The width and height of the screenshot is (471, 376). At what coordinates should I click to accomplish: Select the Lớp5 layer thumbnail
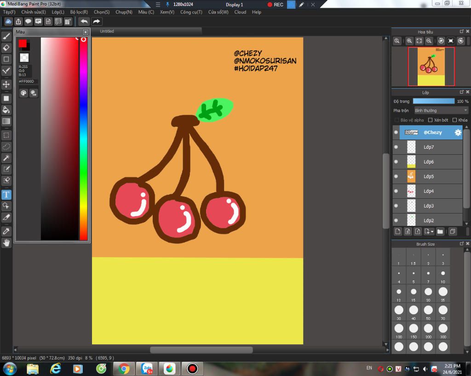pos(411,176)
